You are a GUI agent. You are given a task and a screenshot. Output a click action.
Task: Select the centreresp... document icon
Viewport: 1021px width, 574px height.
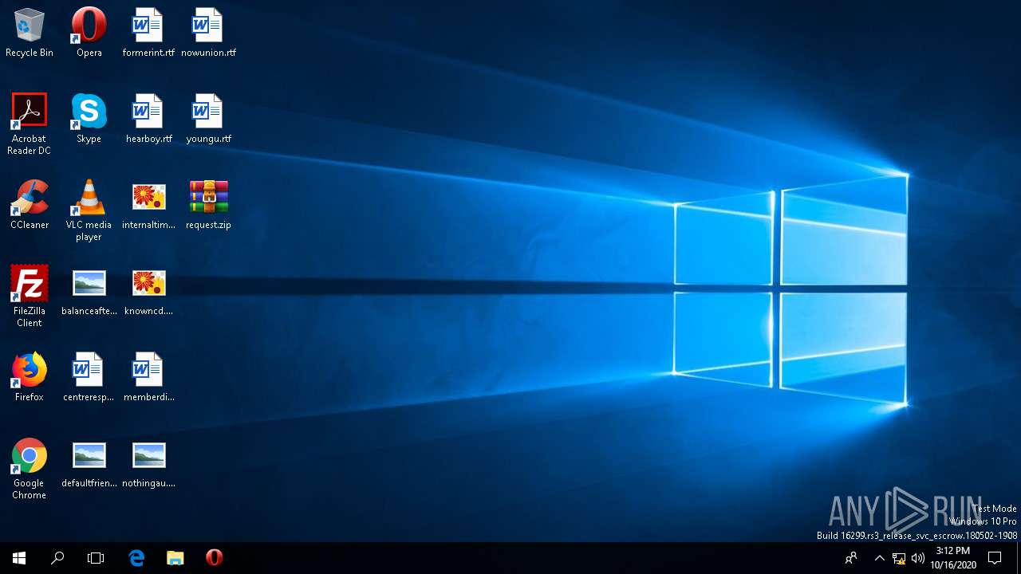coord(89,377)
